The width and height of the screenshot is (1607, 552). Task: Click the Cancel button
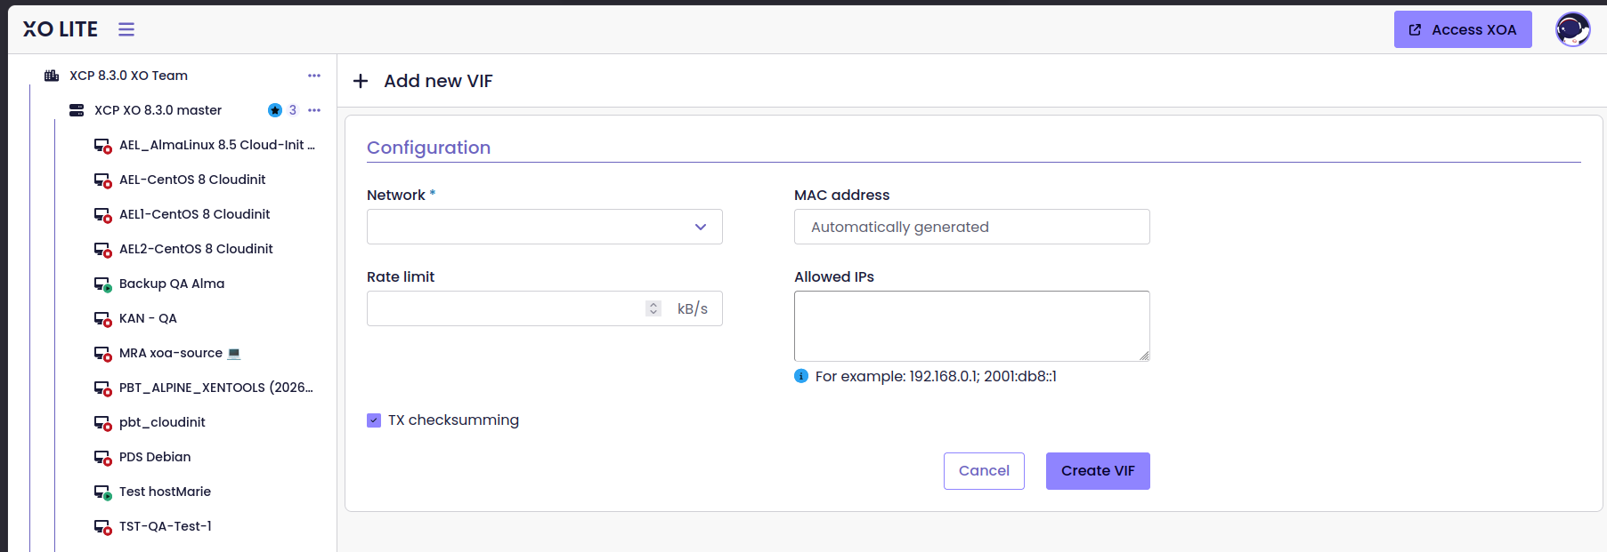[984, 471]
